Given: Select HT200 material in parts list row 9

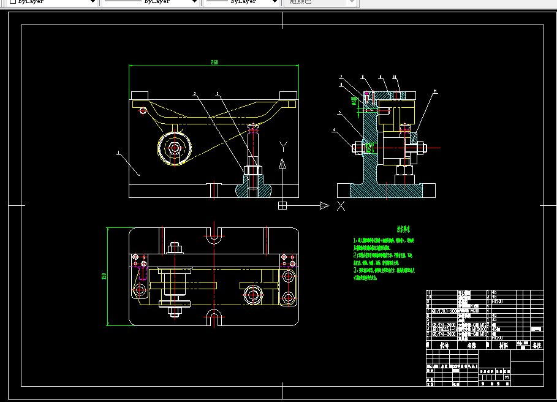Looking at the screenshot, I should coord(498,301).
